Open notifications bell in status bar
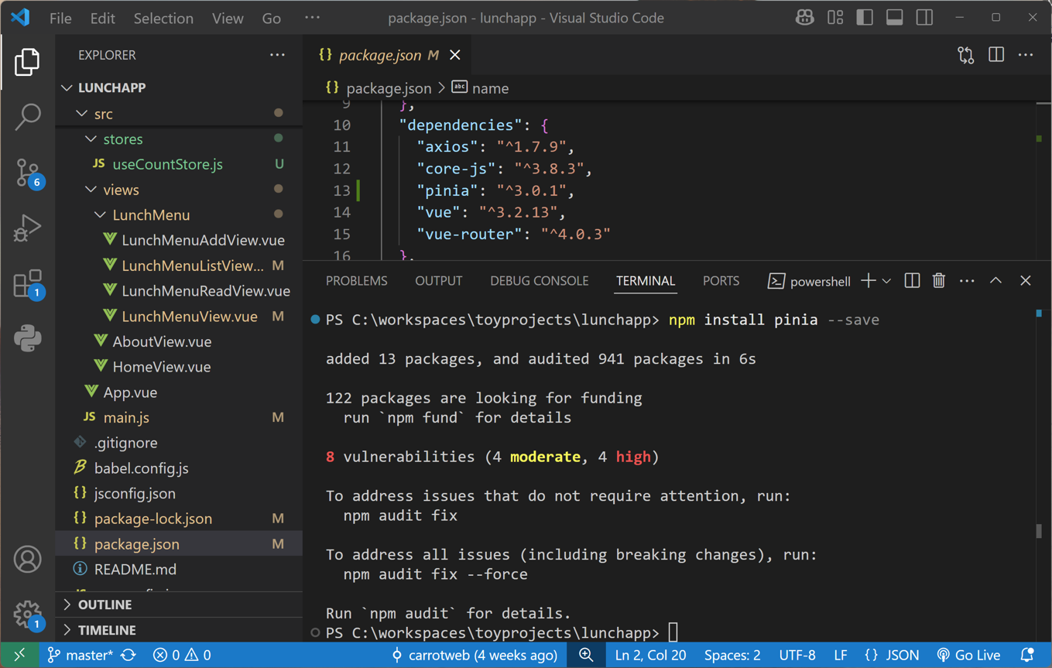Image resolution: width=1052 pixels, height=668 pixels. pyautogui.click(x=1027, y=656)
